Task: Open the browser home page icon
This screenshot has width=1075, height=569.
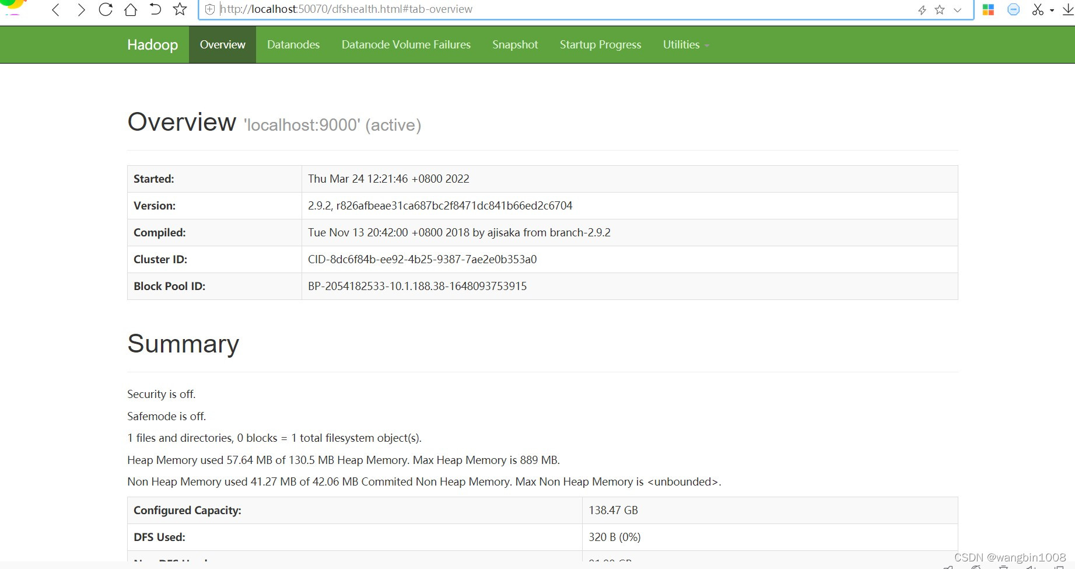Action: [131, 9]
